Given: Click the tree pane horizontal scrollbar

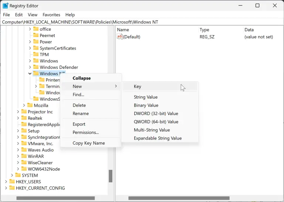Looking at the screenshot, I should pyautogui.click(x=55, y=198).
